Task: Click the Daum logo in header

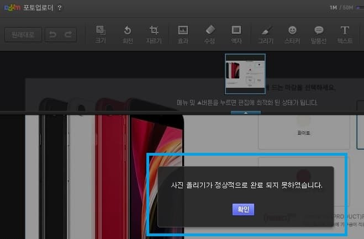Action: click(13, 8)
